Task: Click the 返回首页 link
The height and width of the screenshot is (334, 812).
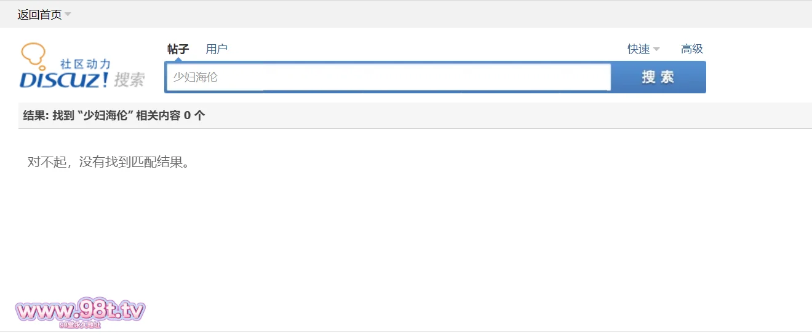Action: [39, 15]
